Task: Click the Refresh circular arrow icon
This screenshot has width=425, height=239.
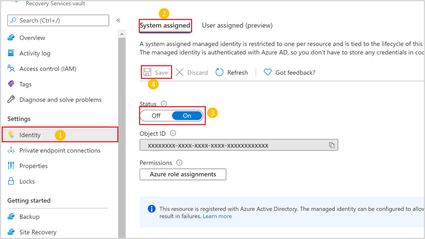Action: pos(220,73)
